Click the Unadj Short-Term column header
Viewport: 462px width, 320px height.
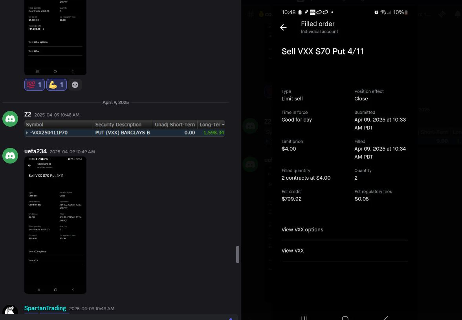tap(175, 125)
